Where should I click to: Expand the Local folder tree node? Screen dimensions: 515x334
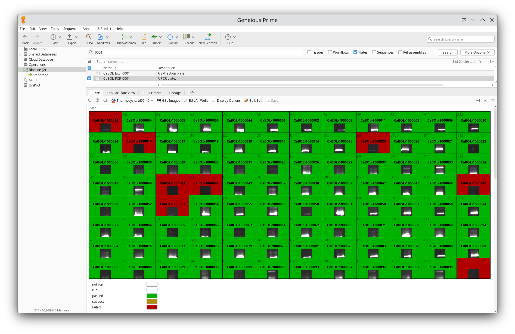[20, 49]
